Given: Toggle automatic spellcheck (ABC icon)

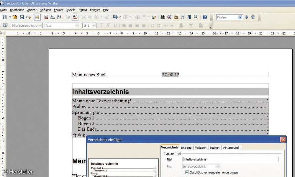Looking at the screenshot, I should tap(74, 17).
